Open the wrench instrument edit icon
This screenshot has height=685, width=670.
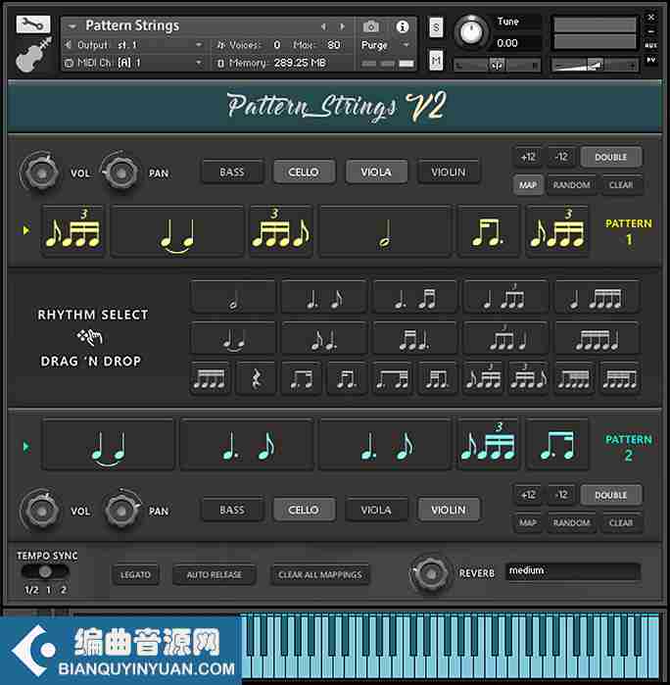coord(32,24)
